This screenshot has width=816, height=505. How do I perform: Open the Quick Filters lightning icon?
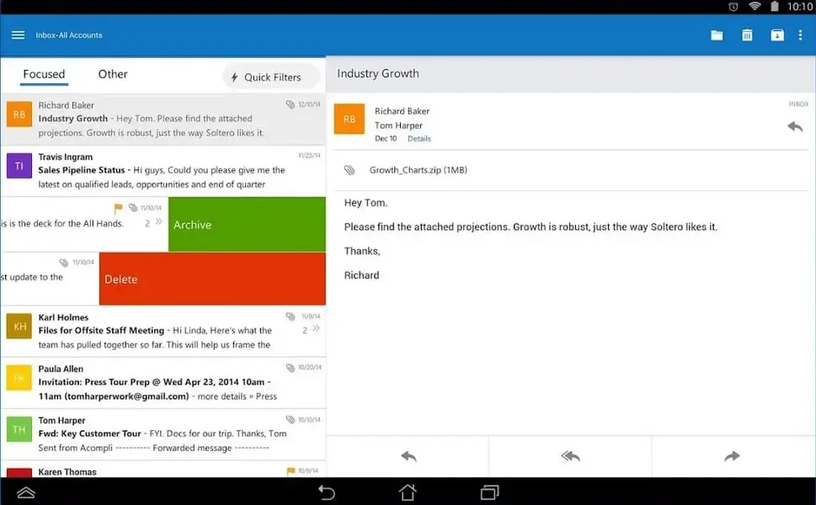coord(233,77)
